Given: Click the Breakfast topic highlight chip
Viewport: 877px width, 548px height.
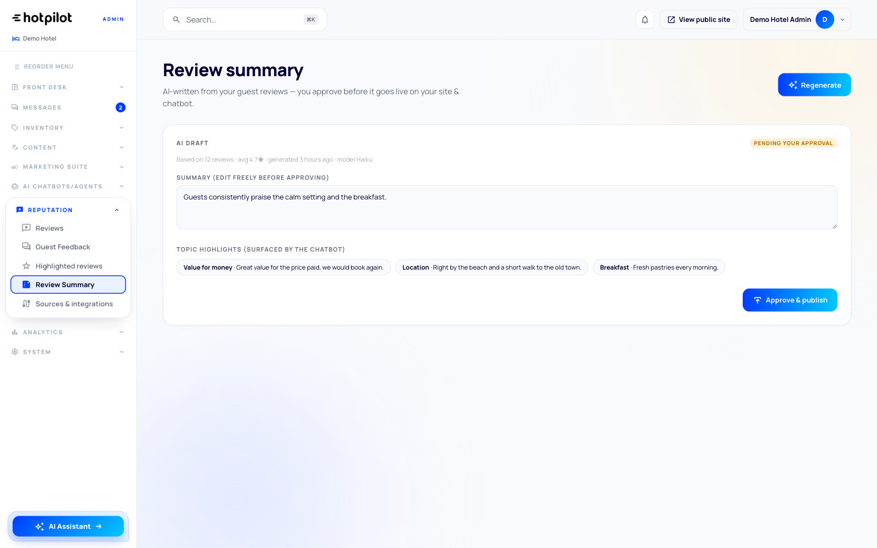Looking at the screenshot, I should pos(659,267).
